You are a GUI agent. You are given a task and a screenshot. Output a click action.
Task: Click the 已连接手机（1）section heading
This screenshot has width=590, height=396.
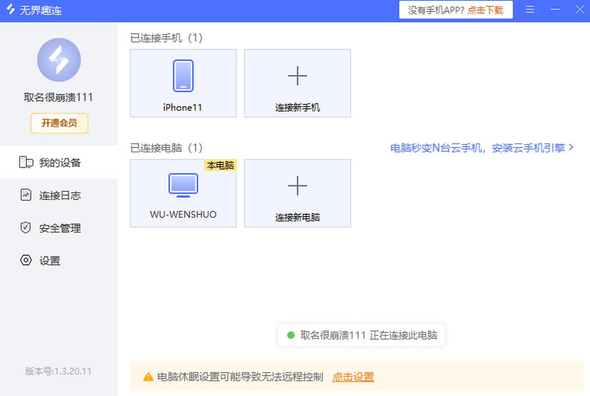(166, 38)
